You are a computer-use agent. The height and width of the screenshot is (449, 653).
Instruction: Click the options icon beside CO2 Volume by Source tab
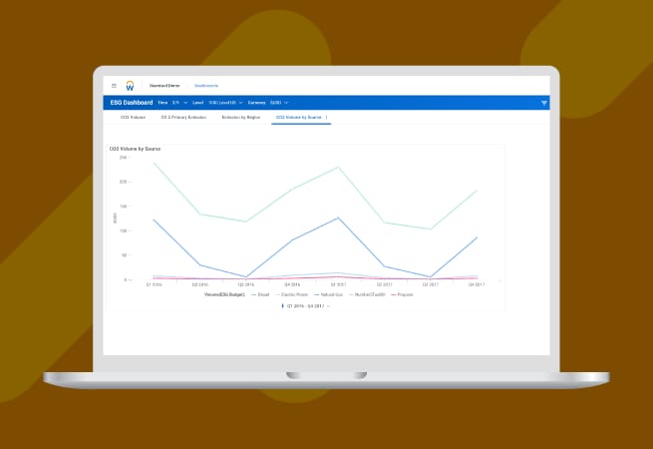[x=327, y=118]
